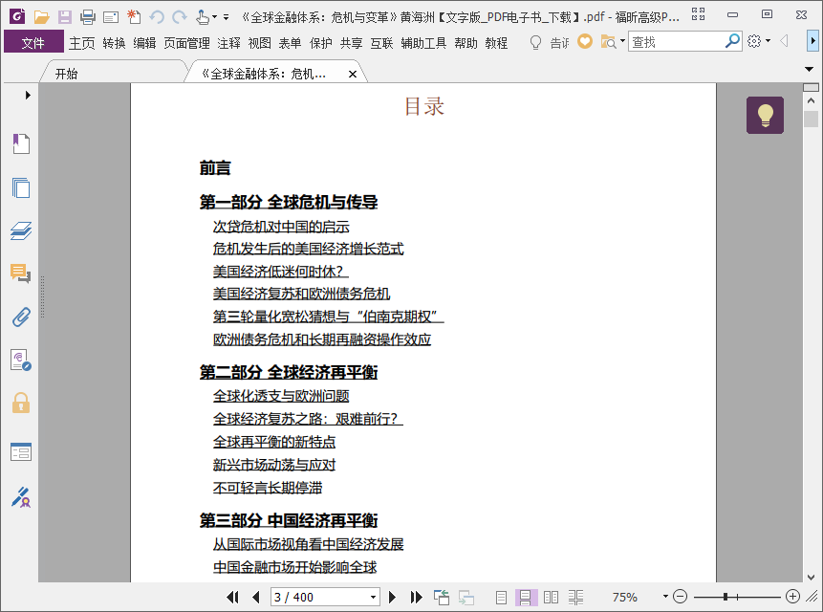Select the hand touch mode icon
The image size is (823, 612).
(202, 17)
